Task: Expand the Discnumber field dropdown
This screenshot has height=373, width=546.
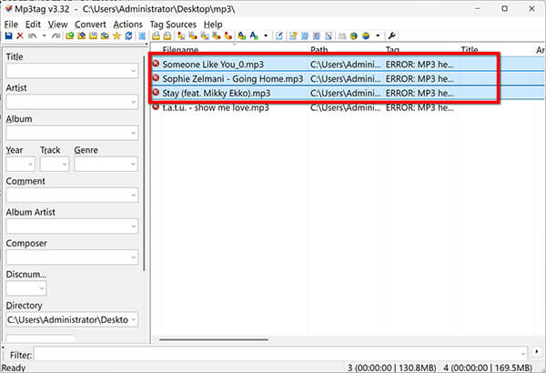Action: pyautogui.click(x=42, y=288)
